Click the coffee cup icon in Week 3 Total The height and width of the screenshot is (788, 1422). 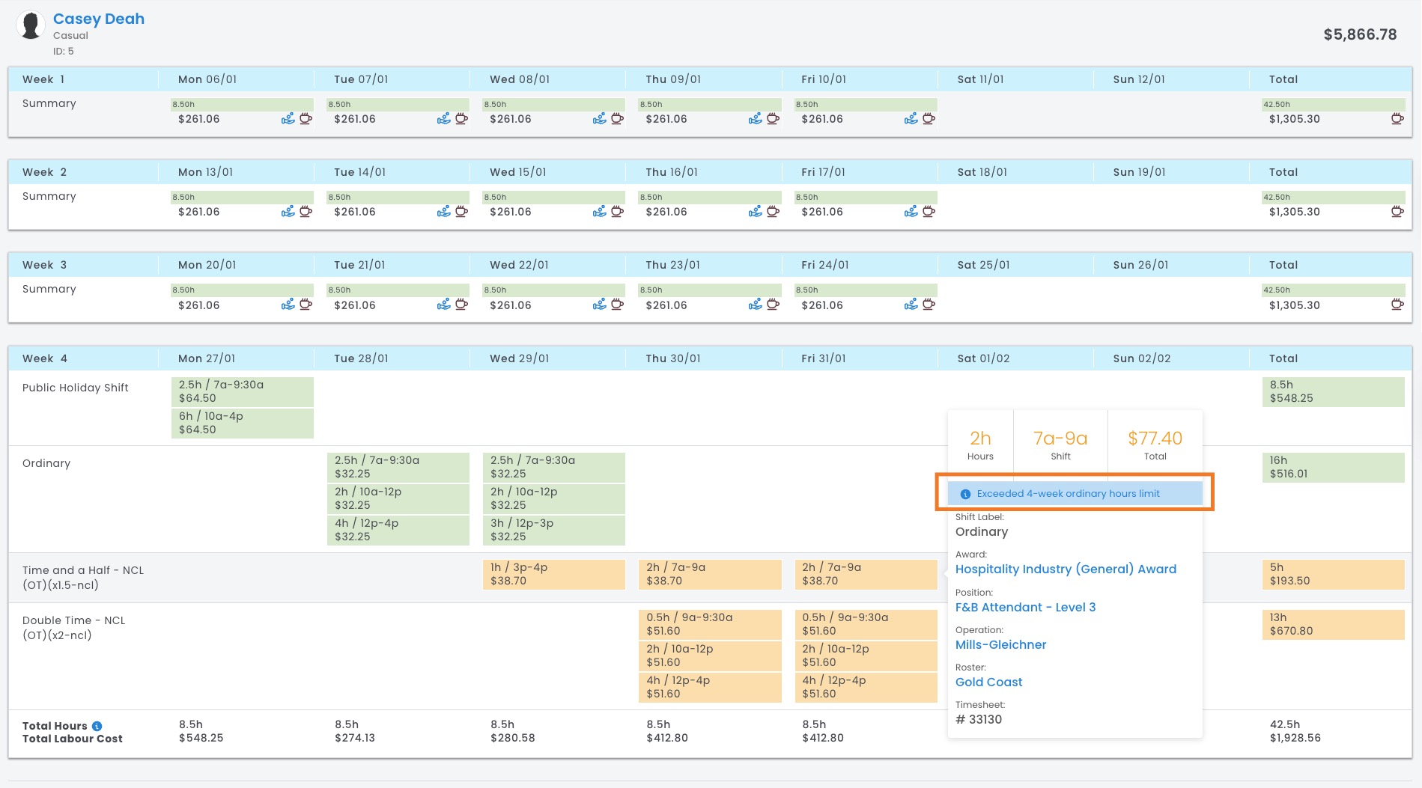tap(1397, 305)
